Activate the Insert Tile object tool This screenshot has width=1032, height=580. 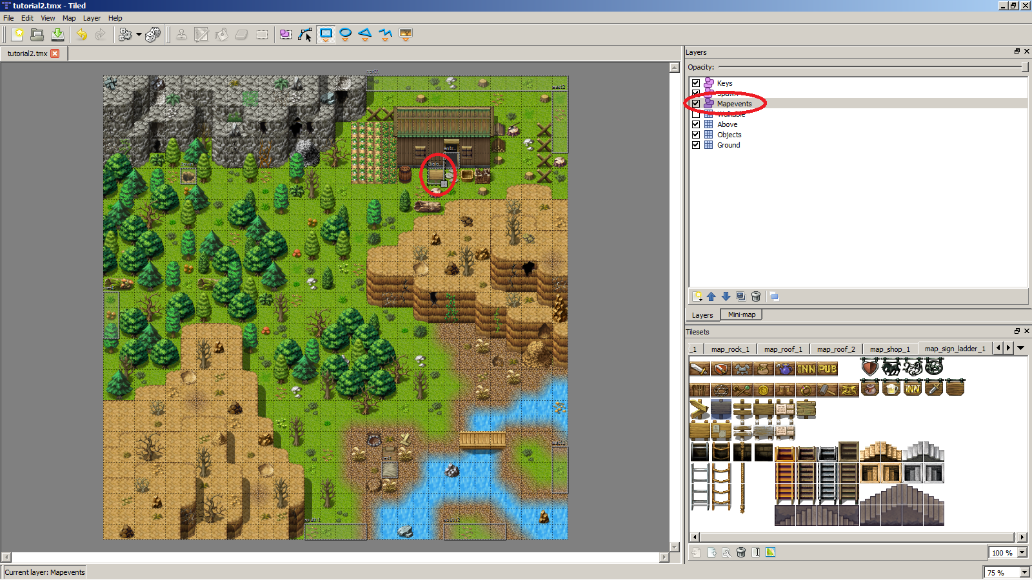tap(406, 34)
